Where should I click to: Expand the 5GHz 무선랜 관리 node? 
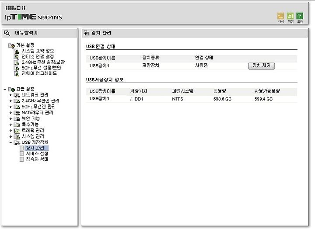10,107
